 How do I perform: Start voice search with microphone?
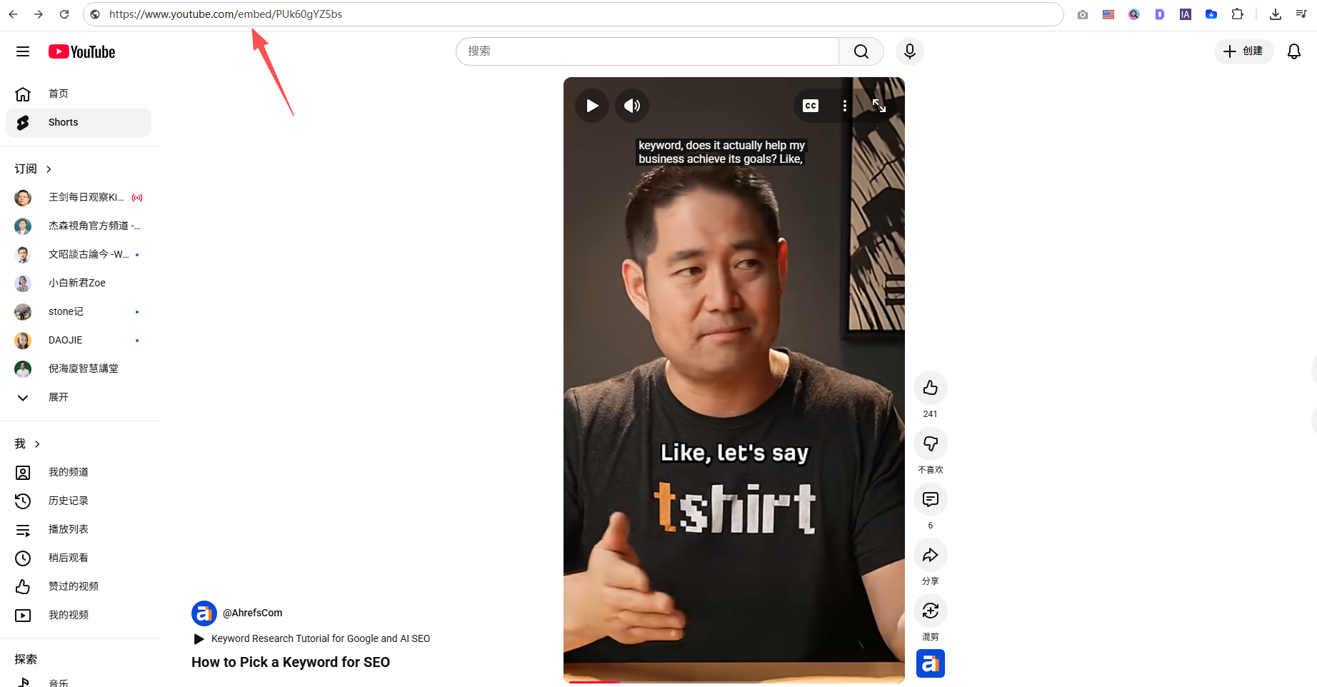pyautogui.click(x=910, y=51)
